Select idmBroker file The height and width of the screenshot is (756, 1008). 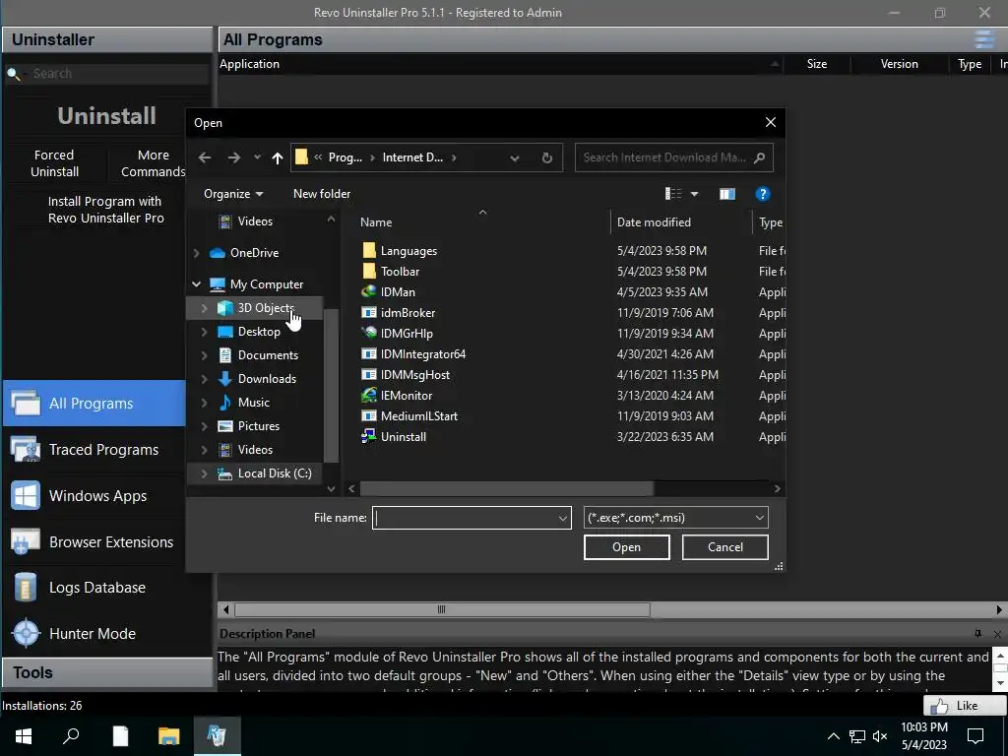coord(399,312)
